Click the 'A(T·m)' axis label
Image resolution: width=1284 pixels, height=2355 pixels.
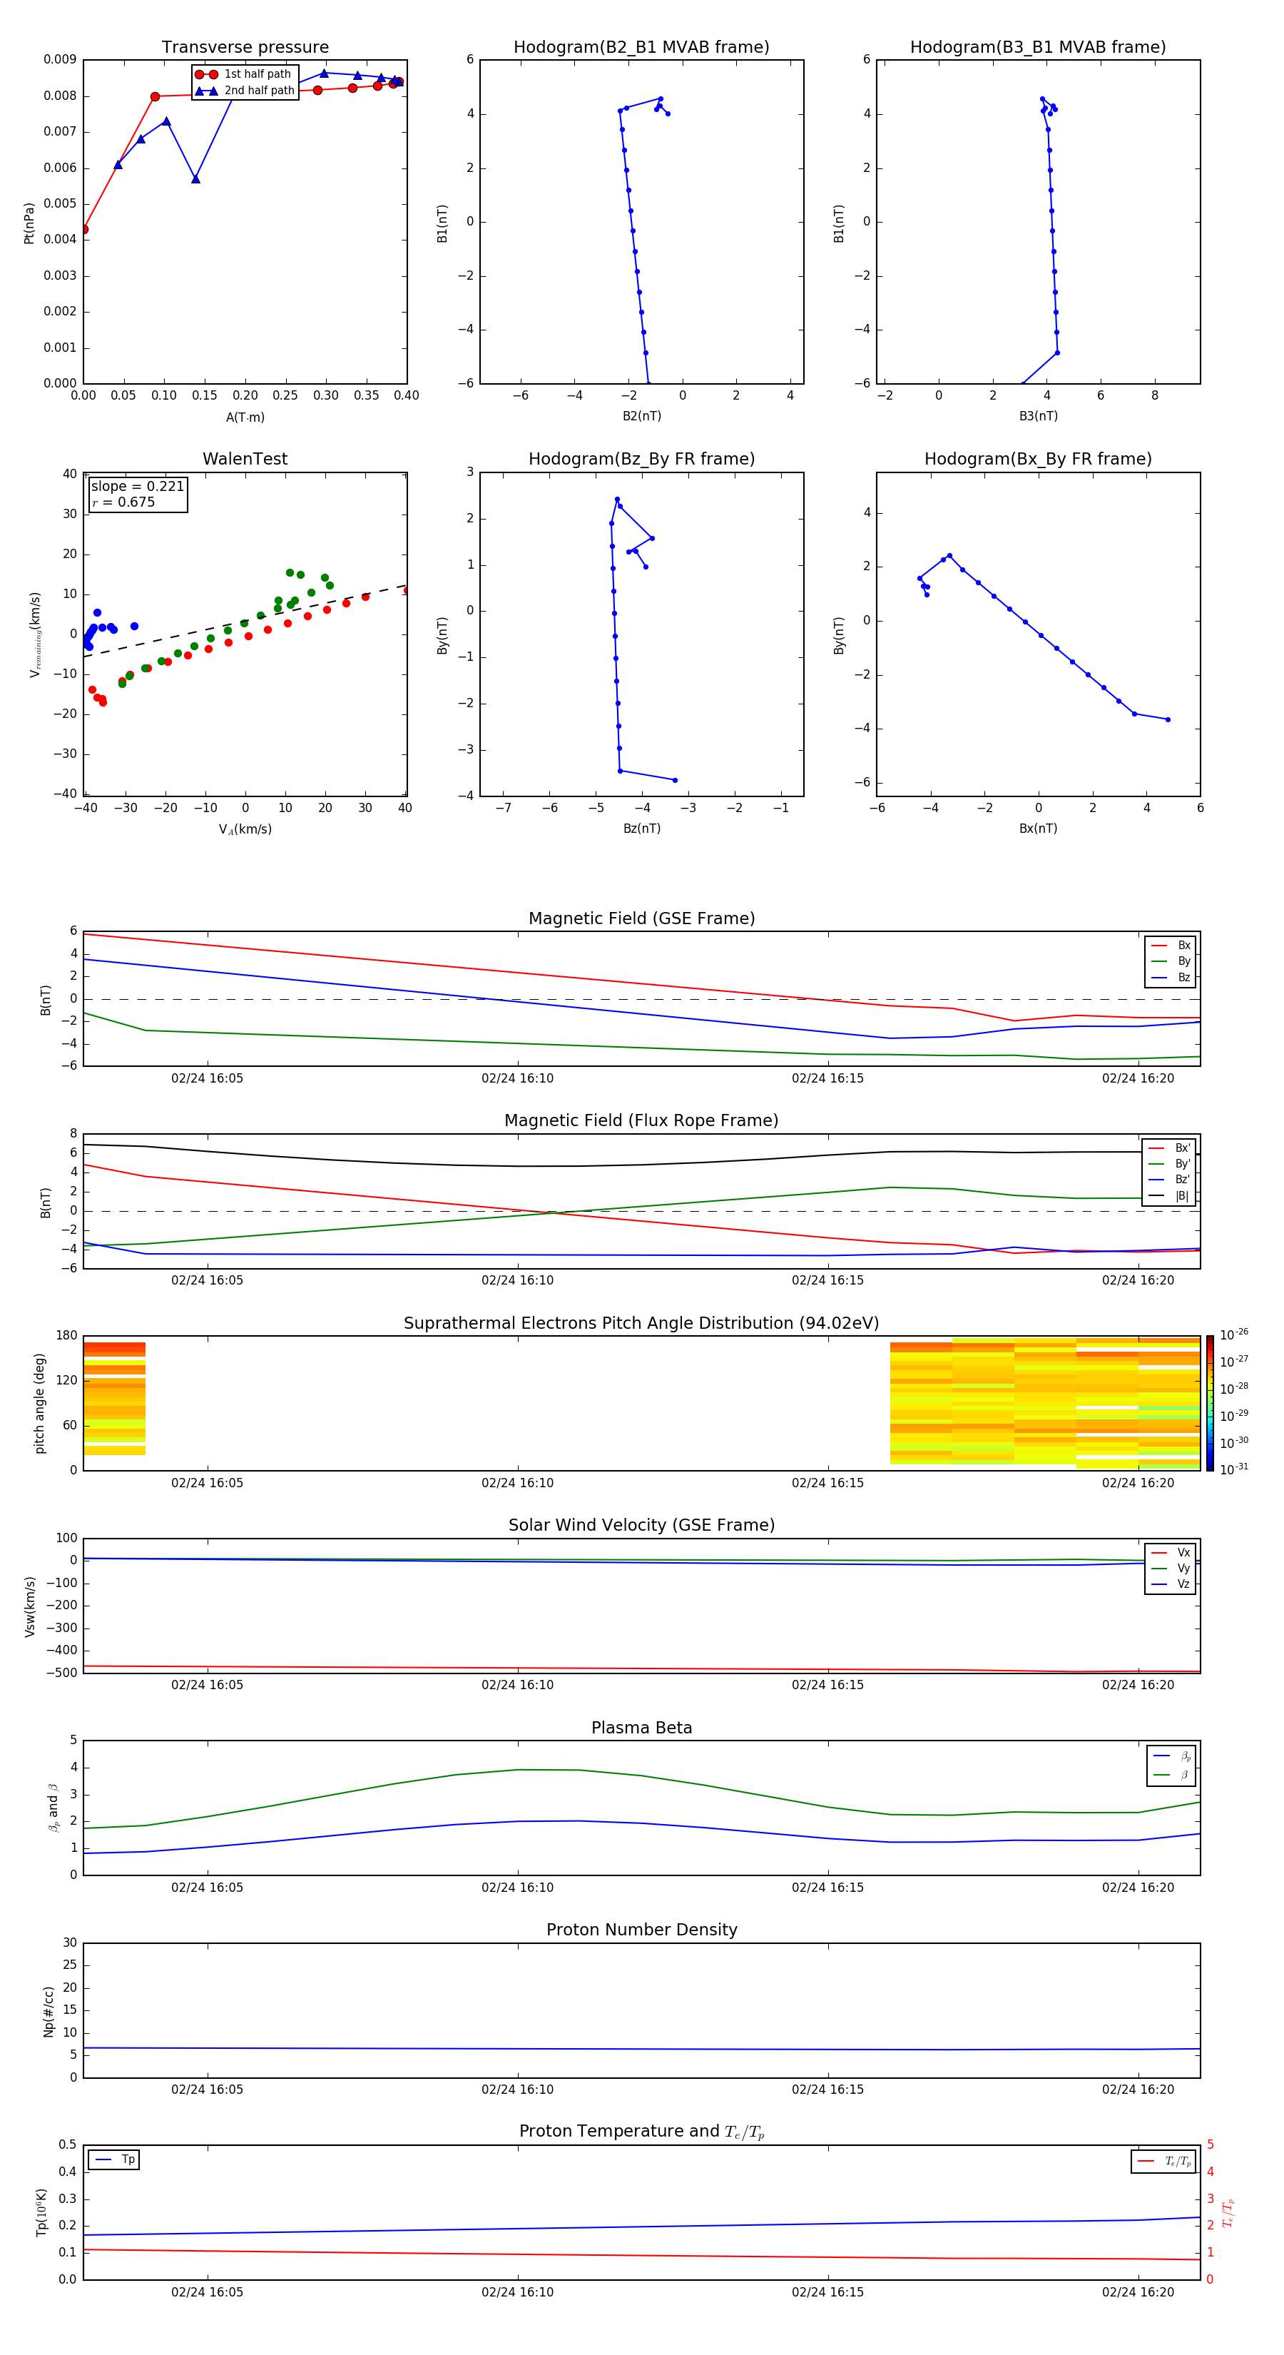tap(245, 417)
